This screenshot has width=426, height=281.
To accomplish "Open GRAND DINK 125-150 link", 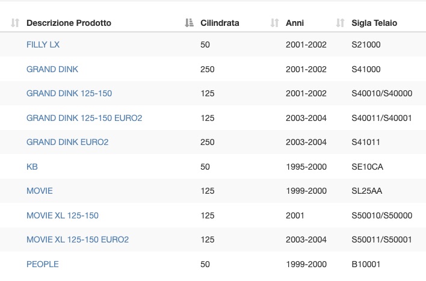I will [69, 93].
